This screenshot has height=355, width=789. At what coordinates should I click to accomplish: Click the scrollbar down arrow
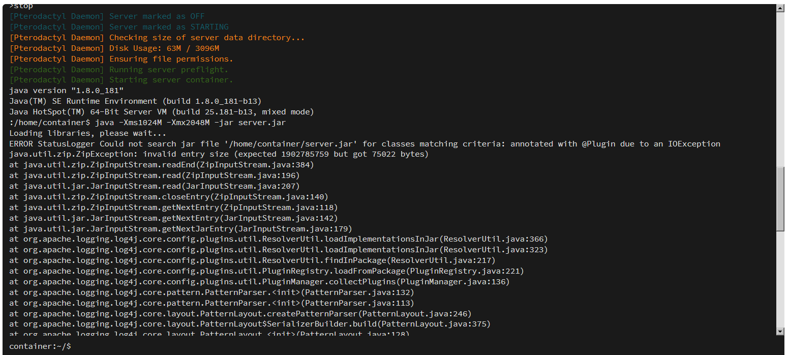(x=780, y=332)
